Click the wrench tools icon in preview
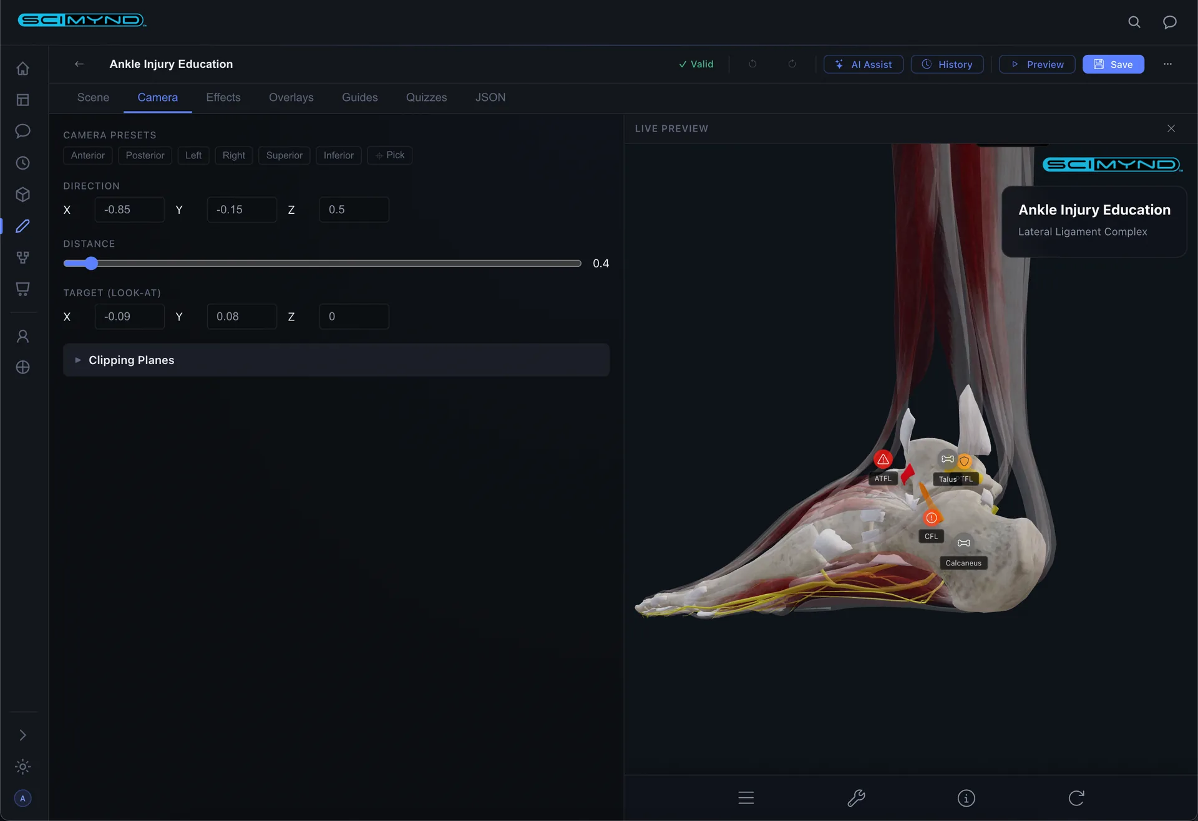1198x821 pixels. point(856,798)
